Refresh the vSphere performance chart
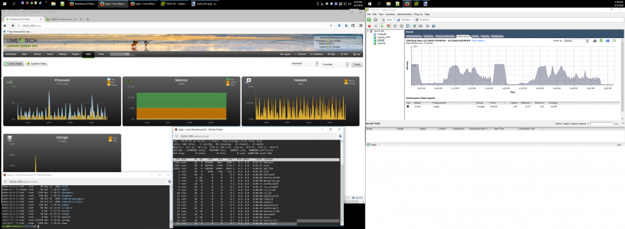The width and height of the screenshot is (625, 229). (601, 40)
